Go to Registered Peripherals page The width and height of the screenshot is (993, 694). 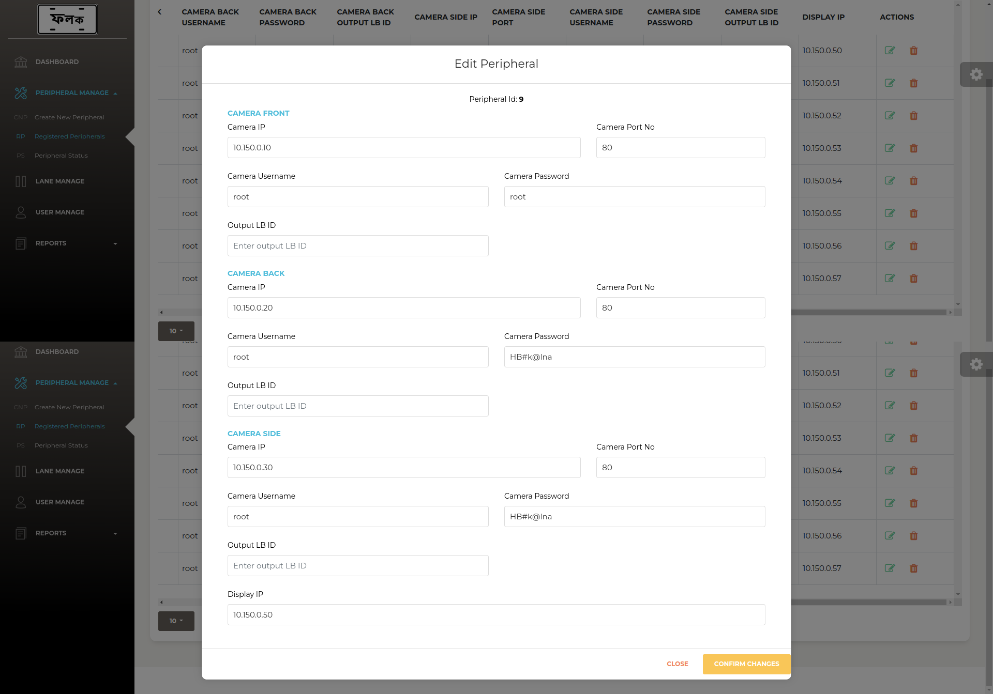pyautogui.click(x=69, y=136)
